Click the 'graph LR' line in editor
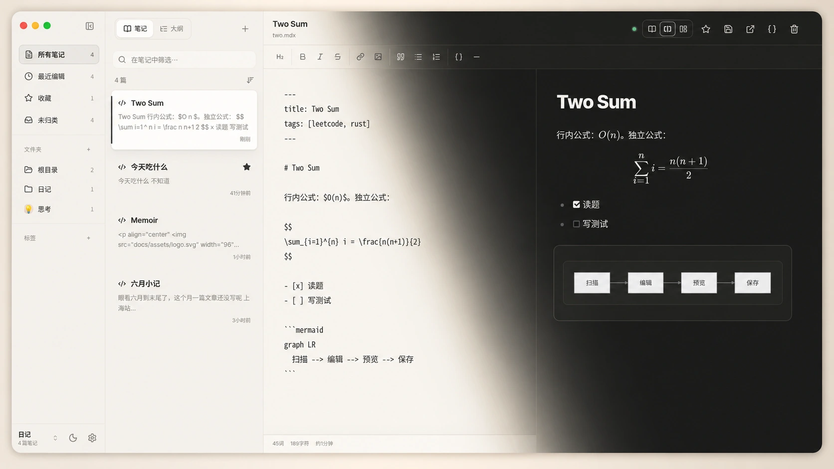Image resolution: width=834 pixels, height=469 pixels. [x=300, y=345]
